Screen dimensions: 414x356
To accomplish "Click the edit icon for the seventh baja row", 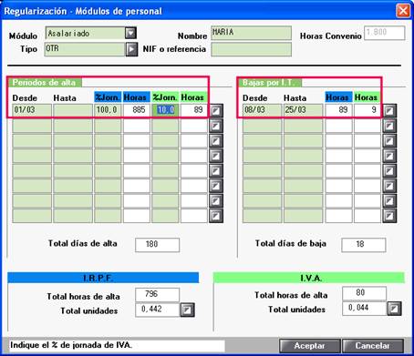I will (389, 201).
